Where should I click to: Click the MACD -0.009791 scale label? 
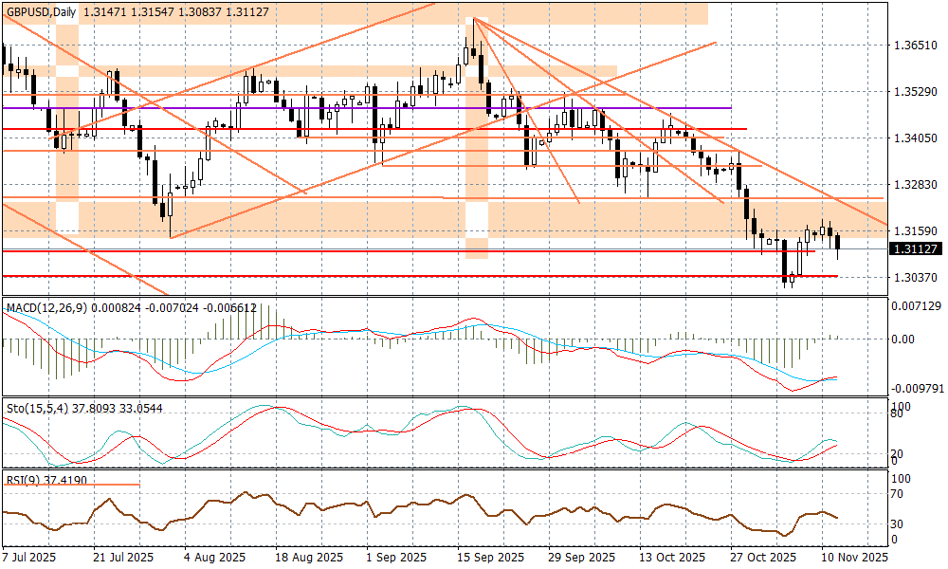pos(918,388)
